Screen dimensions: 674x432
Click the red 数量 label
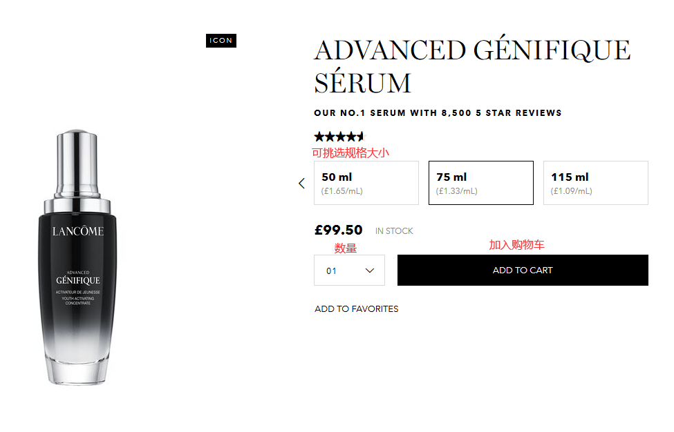click(346, 248)
